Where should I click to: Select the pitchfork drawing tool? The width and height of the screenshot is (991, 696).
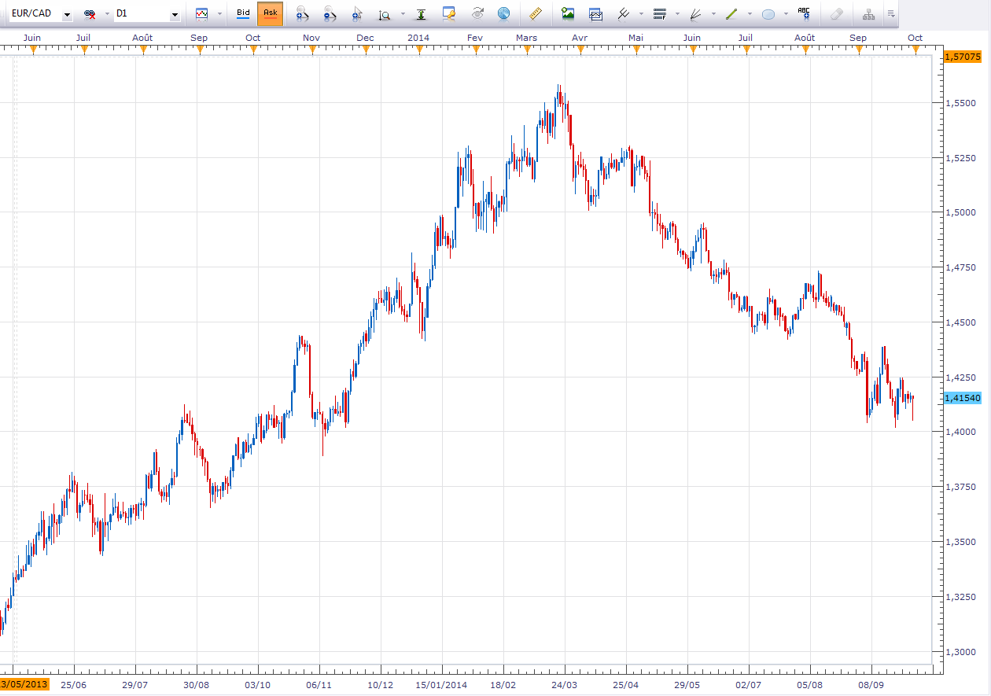click(x=624, y=13)
